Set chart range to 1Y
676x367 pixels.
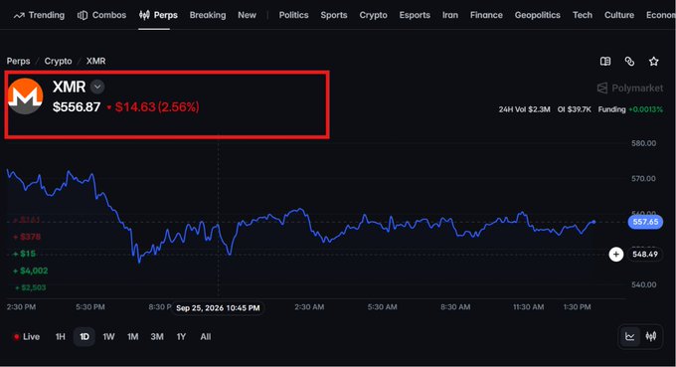(x=181, y=337)
